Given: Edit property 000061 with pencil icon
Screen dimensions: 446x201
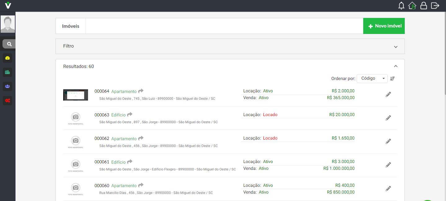Looking at the screenshot, I should pos(388,165).
